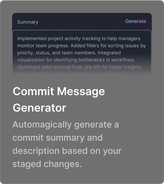Click the 'description based on your' line
Image resolution: width=164 pixels, height=184 pixels.
pos(67,151)
